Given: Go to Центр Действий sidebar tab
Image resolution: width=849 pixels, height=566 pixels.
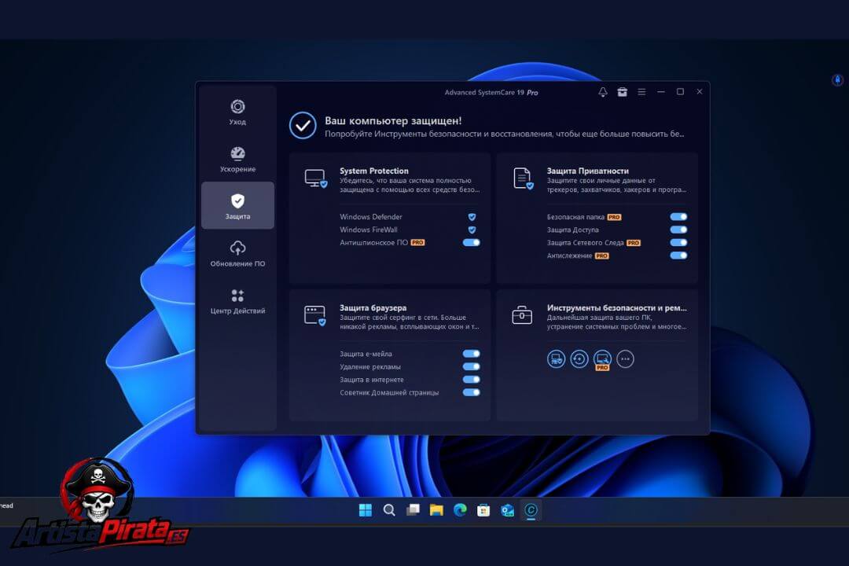Looking at the screenshot, I should coord(237,301).
